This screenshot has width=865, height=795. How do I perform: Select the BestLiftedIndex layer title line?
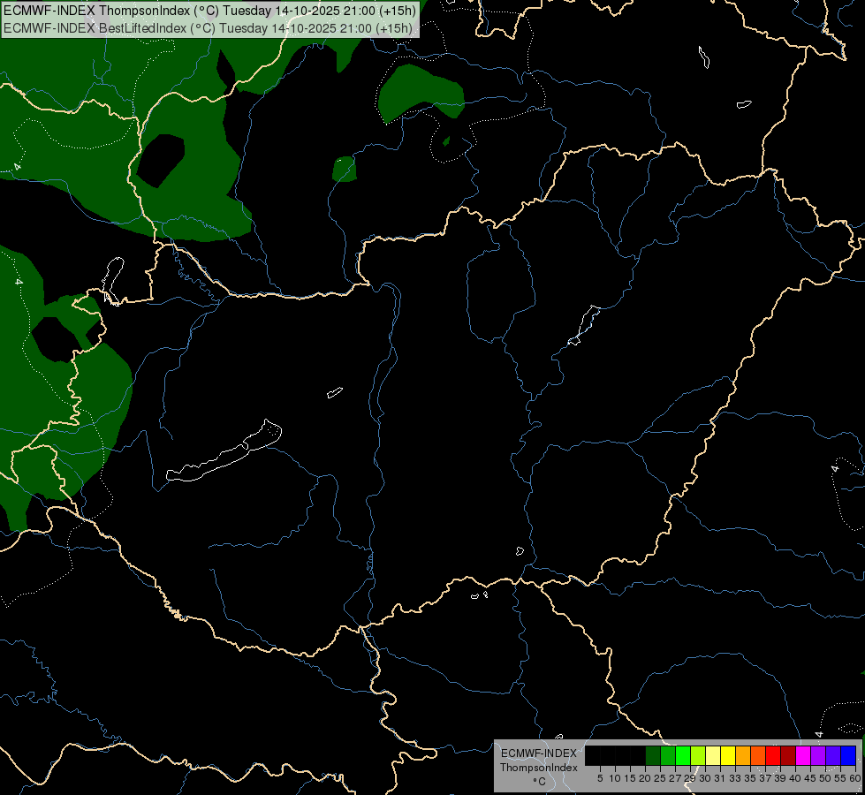(x=208, y=28)
